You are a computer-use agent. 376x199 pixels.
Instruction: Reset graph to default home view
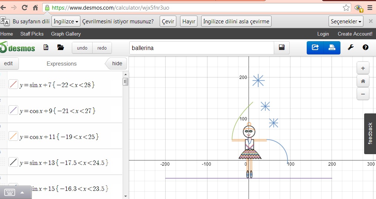[x=363, y=81]
